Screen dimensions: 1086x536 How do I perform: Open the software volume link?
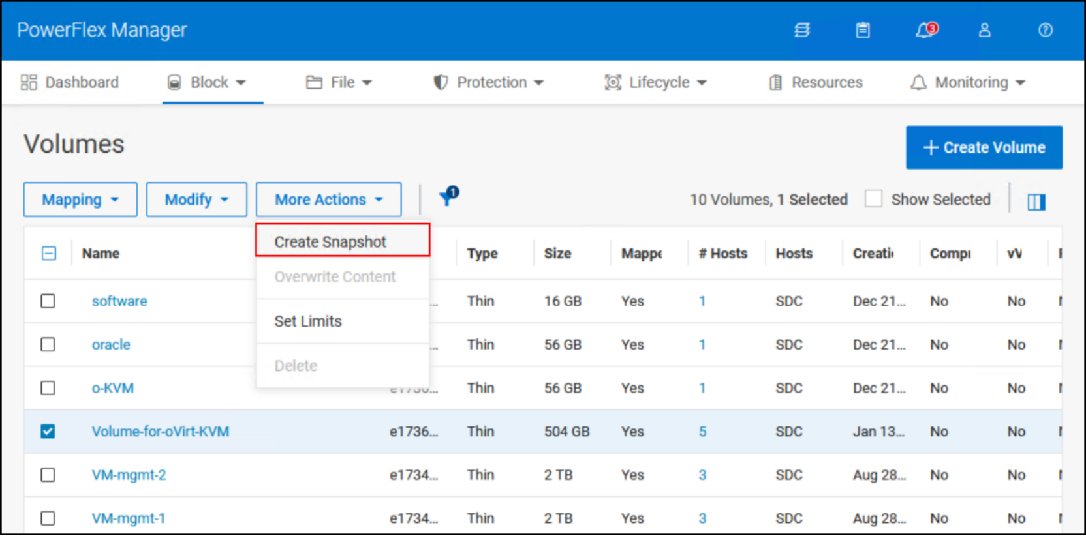[x=119, y=301]
